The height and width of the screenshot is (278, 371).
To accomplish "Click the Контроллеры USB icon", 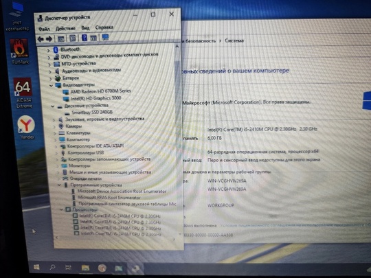I will click(63, 153).
